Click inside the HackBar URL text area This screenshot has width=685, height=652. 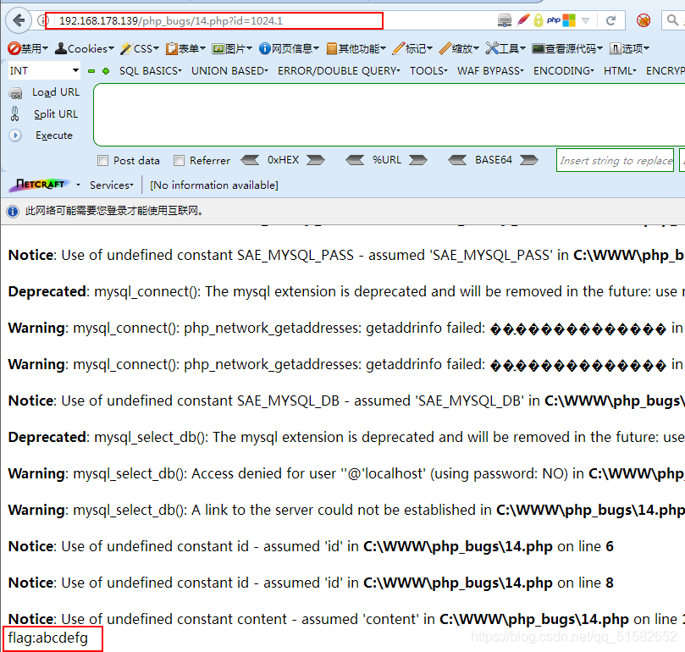[x=389, y=115]
